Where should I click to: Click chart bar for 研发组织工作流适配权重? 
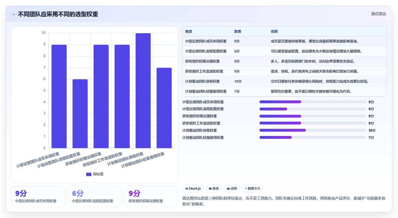point(122,96)
